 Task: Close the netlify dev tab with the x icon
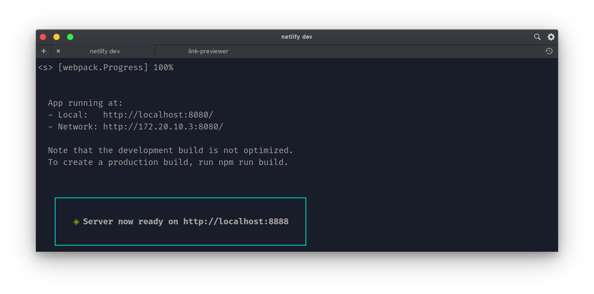click(58, 51)
